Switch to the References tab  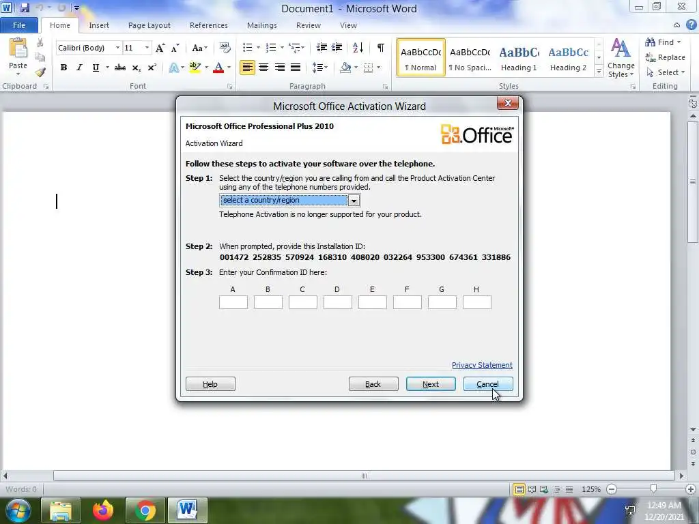(209, 25)
